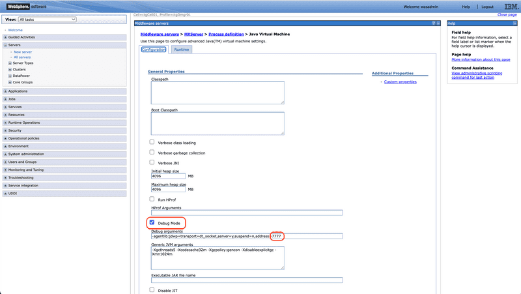Expand System administration section

pos(5,154)
